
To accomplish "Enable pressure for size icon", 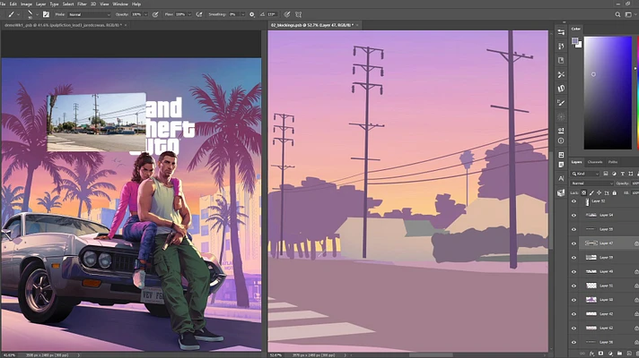I will point(287,14).
